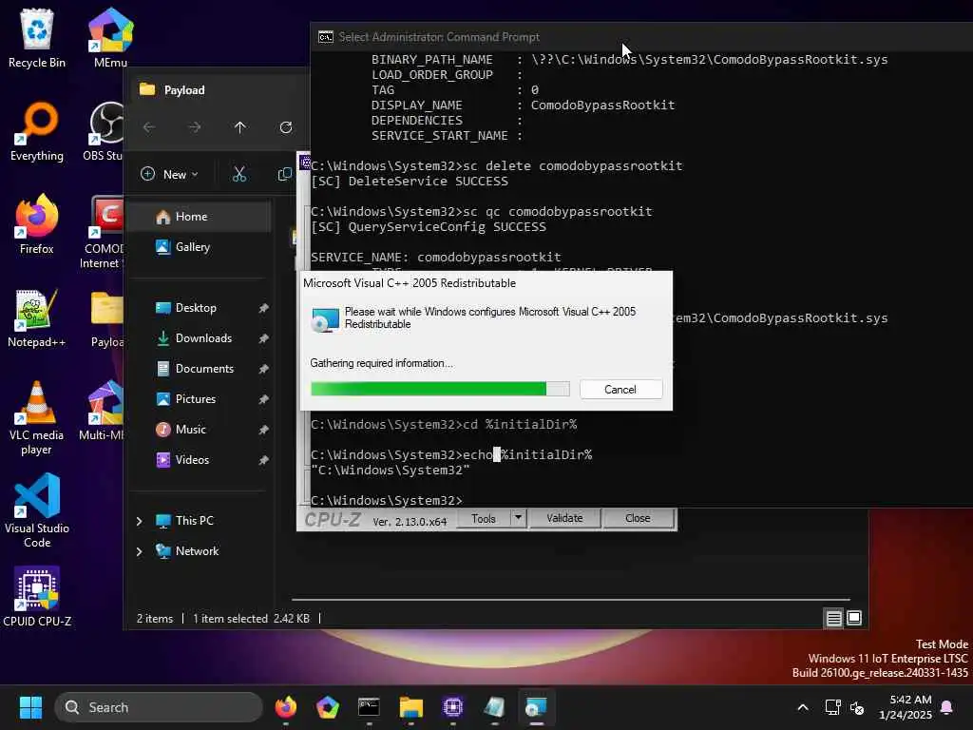The image size is (973, 730).
Task: Open Multi-MEmu desktop shortcut
Action: (x=102, y=411)
